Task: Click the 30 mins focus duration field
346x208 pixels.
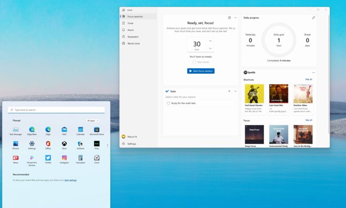Action: 197,45
